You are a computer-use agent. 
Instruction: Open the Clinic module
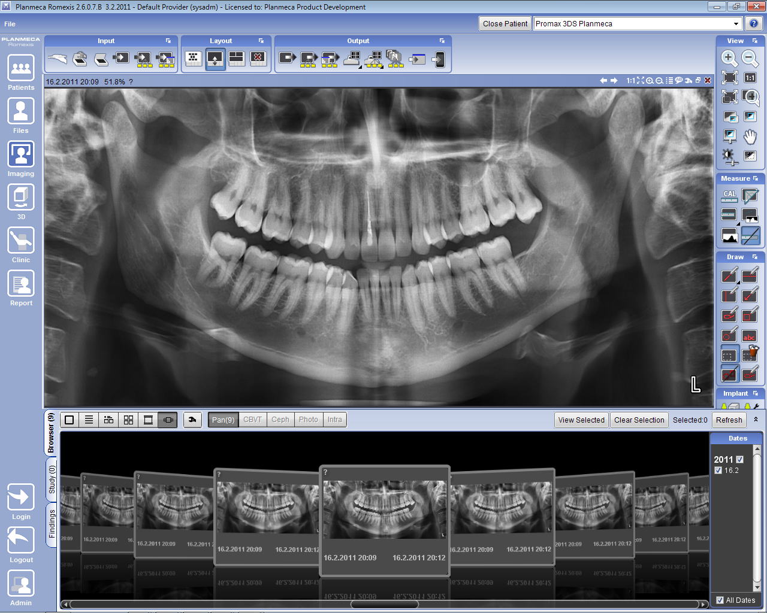pyautogui.click(x=21, y=241)
